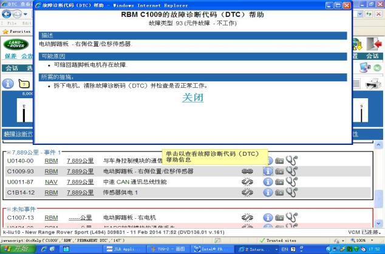Click the scrollbar up arrow of DTC list
Viewport: 385px width, 254px height.
click(378, 145)
